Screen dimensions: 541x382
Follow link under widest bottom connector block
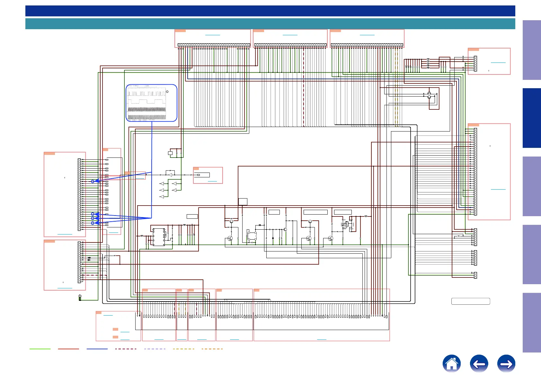coord(322,339)
